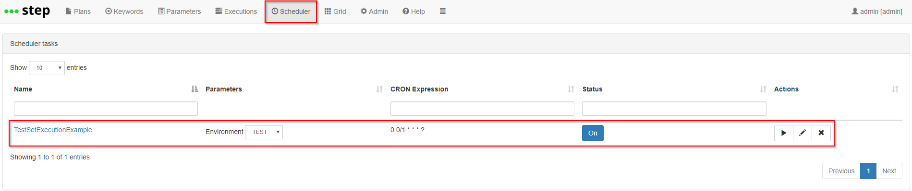This screenshot has height=191, width=912.
Task: Select page 1 in pagination
Action: tap(868, 171)
